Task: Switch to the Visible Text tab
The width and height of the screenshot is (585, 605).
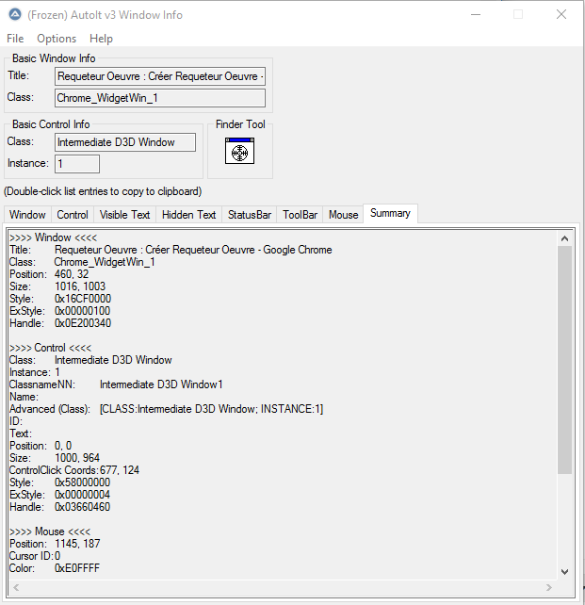Action: click(x=124, y=215)
